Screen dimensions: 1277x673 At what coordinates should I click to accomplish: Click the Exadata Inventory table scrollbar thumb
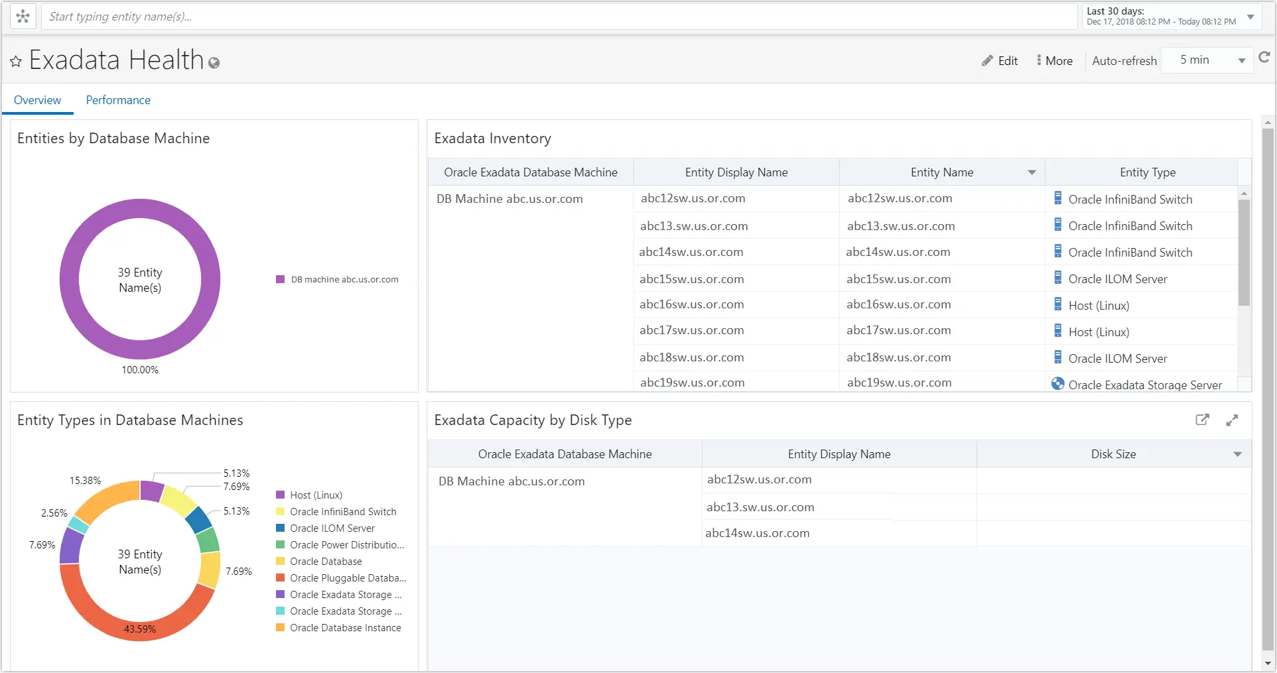click(1244, 252)
